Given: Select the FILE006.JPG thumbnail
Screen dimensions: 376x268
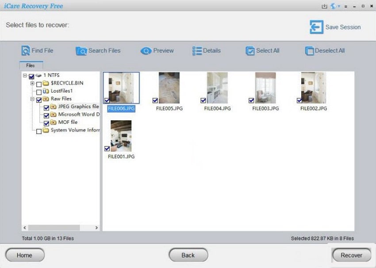Looking at the screenshot, I should (x=121, y=88).
